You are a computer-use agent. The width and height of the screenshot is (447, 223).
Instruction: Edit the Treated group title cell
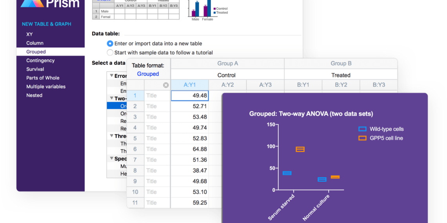click(x=341, y=75)
